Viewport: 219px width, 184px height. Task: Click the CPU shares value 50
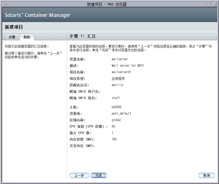(x=113, y=126)
